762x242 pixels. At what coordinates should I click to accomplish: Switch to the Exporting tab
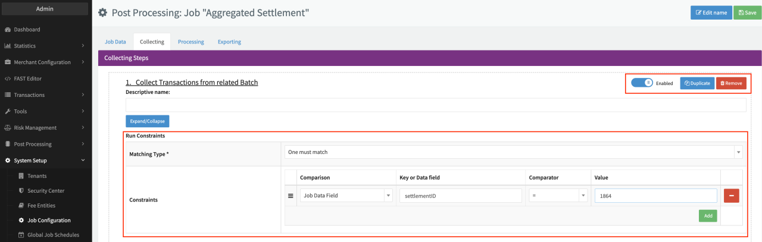click(x=229, y=42)
